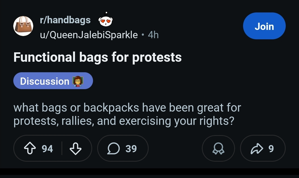The image size is (299, 178).
Task: Join the r/handbags community
Action: click(264, 26)
